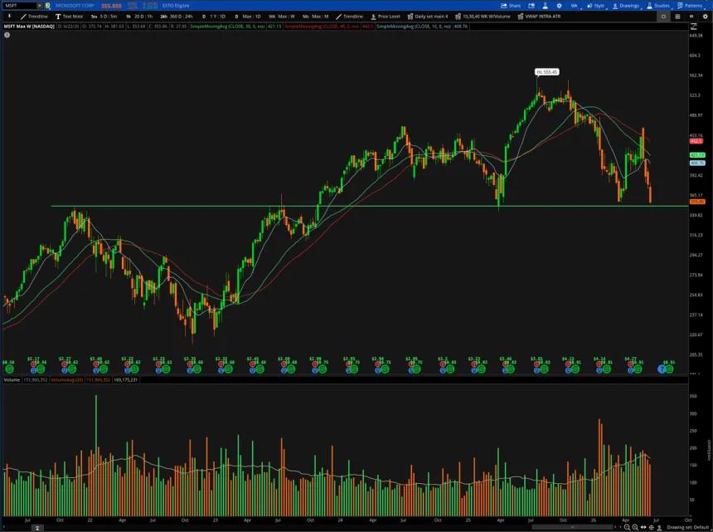Open the Studies menu
This screenshot has height=532, width=713.
(x=658, y=6)
